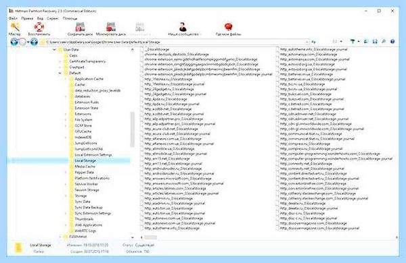Click file http_batteries.in.ua_0.localstorage
406x263 pixels.
(x=307, y=74)
